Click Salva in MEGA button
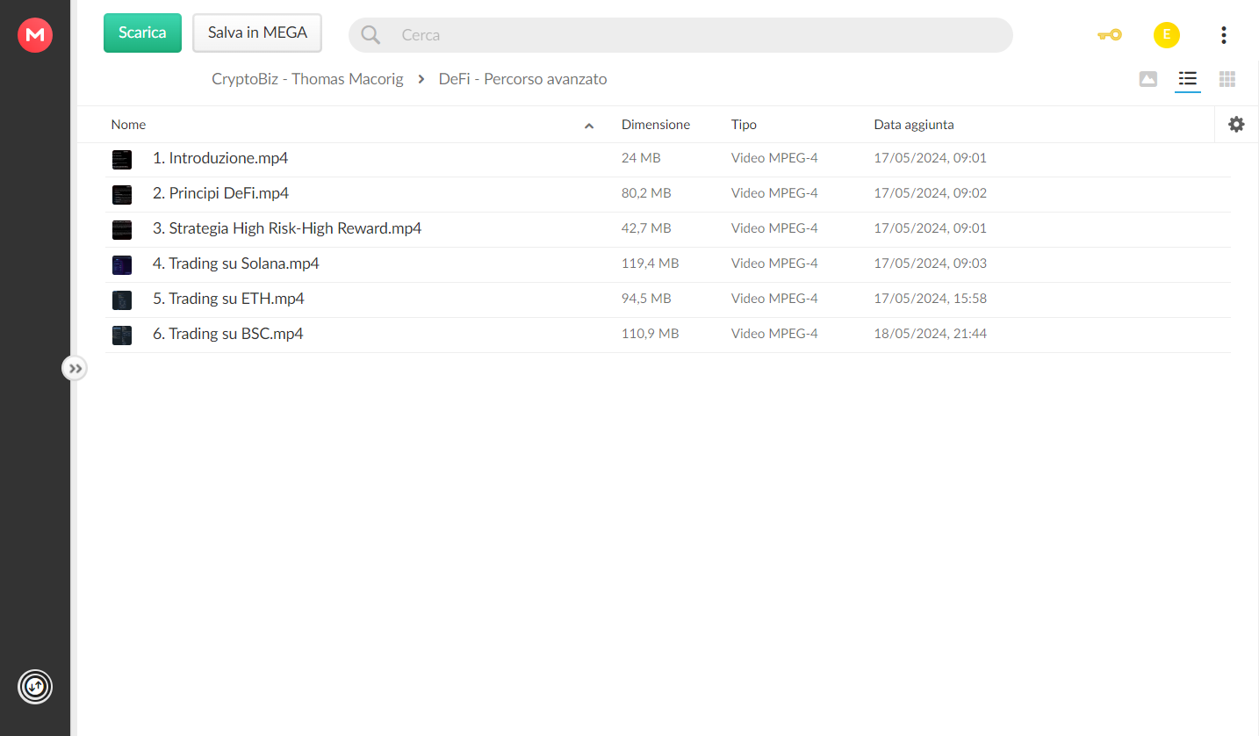1259x736 pixels. pyautogui.click(x=257, y=32)
